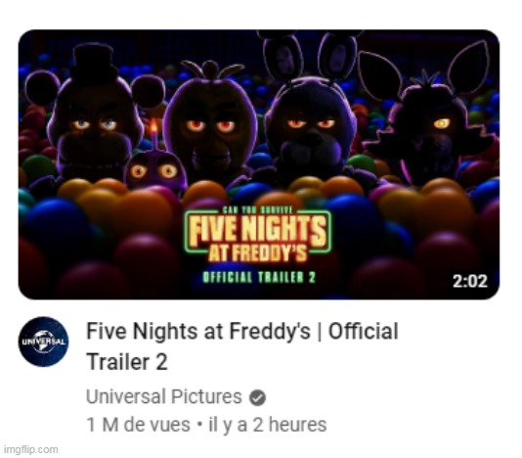The image size is (522, 458).
Task: Click the "Can You Survive" tagline
Action: coord(257,210)
